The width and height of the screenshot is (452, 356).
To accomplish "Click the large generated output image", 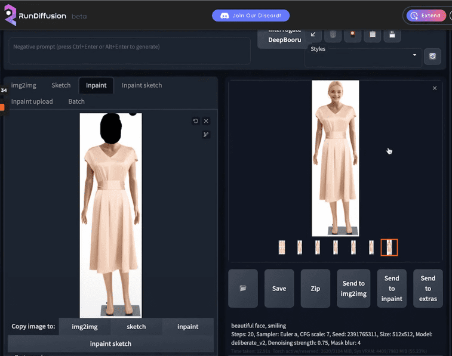I will 336,158.
